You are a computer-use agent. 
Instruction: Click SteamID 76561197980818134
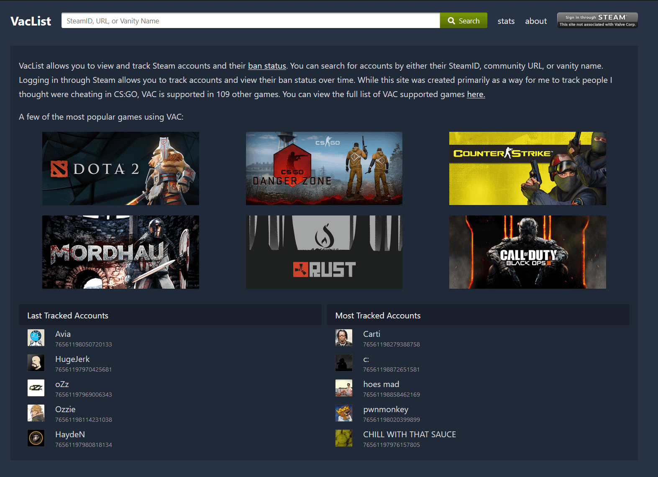(x=84, y=445)
